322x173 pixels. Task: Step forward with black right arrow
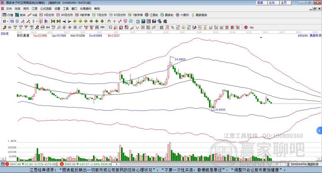click(69, 21)
